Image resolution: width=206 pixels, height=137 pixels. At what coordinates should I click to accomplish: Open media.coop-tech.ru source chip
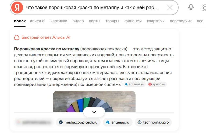click(x=78, y=122)
